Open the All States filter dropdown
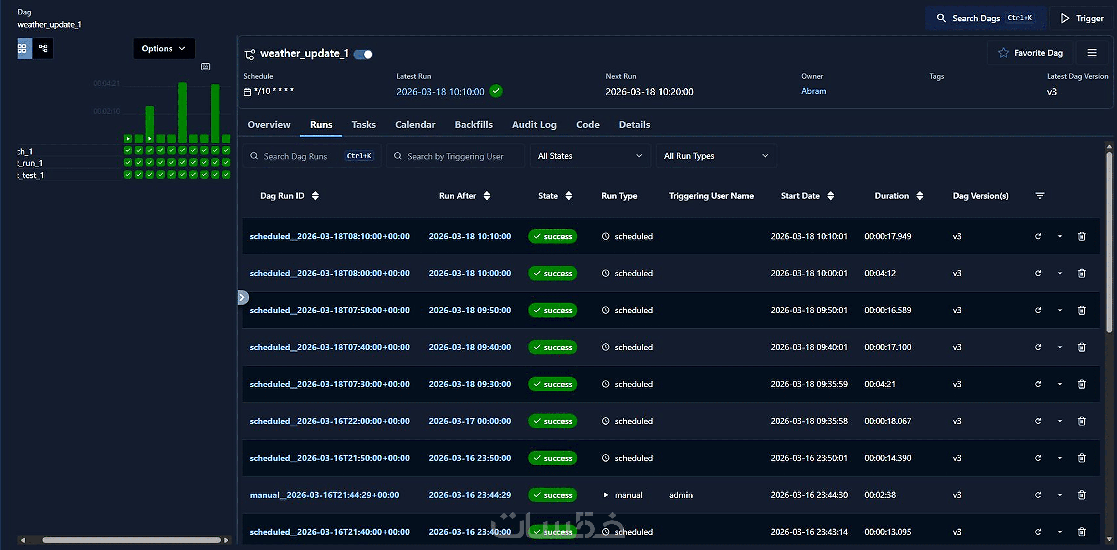This screenshot has width=1117, height=550. pyautogui.click(x=590, y=156)
